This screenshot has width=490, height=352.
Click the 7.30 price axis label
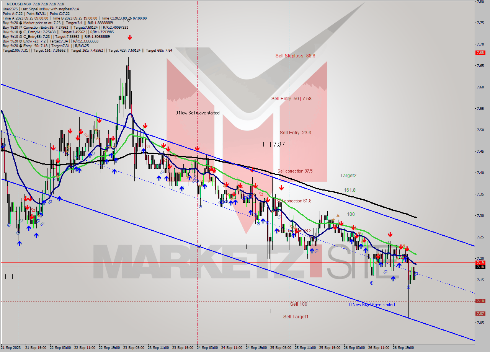pos(480,216)
